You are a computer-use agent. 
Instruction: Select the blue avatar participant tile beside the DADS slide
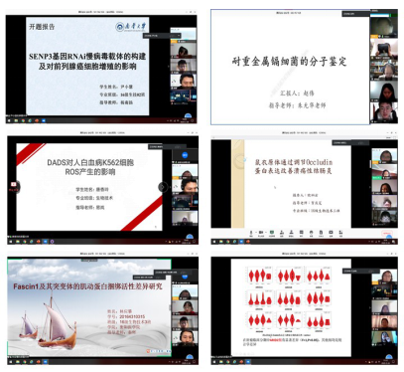point(185,155)
